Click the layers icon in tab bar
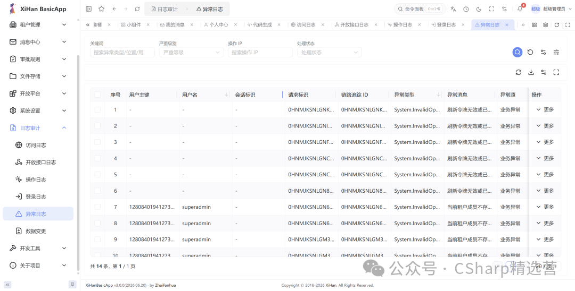Viewport: 575px width, 291px height. tap(545, 25)
